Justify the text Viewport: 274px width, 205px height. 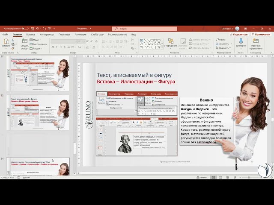[115, 47]
